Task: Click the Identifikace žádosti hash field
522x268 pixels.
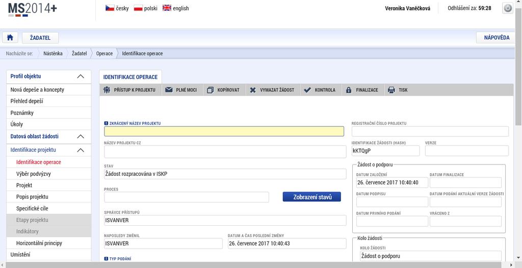Action: pos(385,150)
